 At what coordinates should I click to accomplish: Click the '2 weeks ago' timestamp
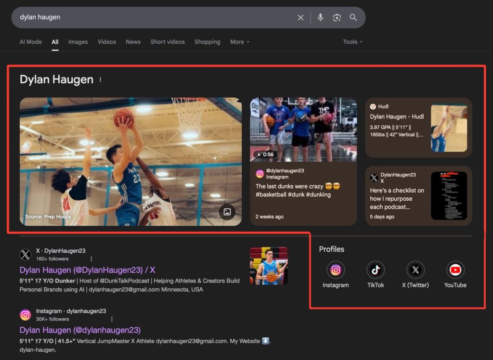270,217
